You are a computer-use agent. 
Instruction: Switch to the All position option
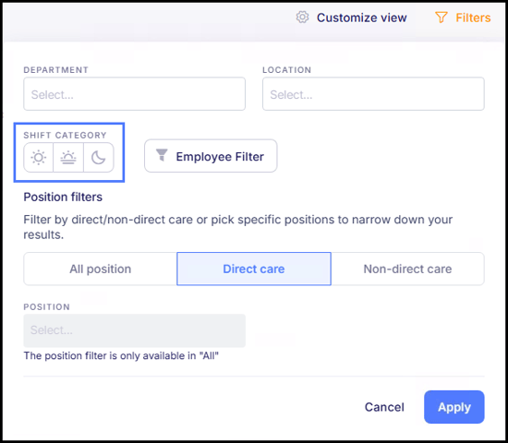[x=101, y=269]
